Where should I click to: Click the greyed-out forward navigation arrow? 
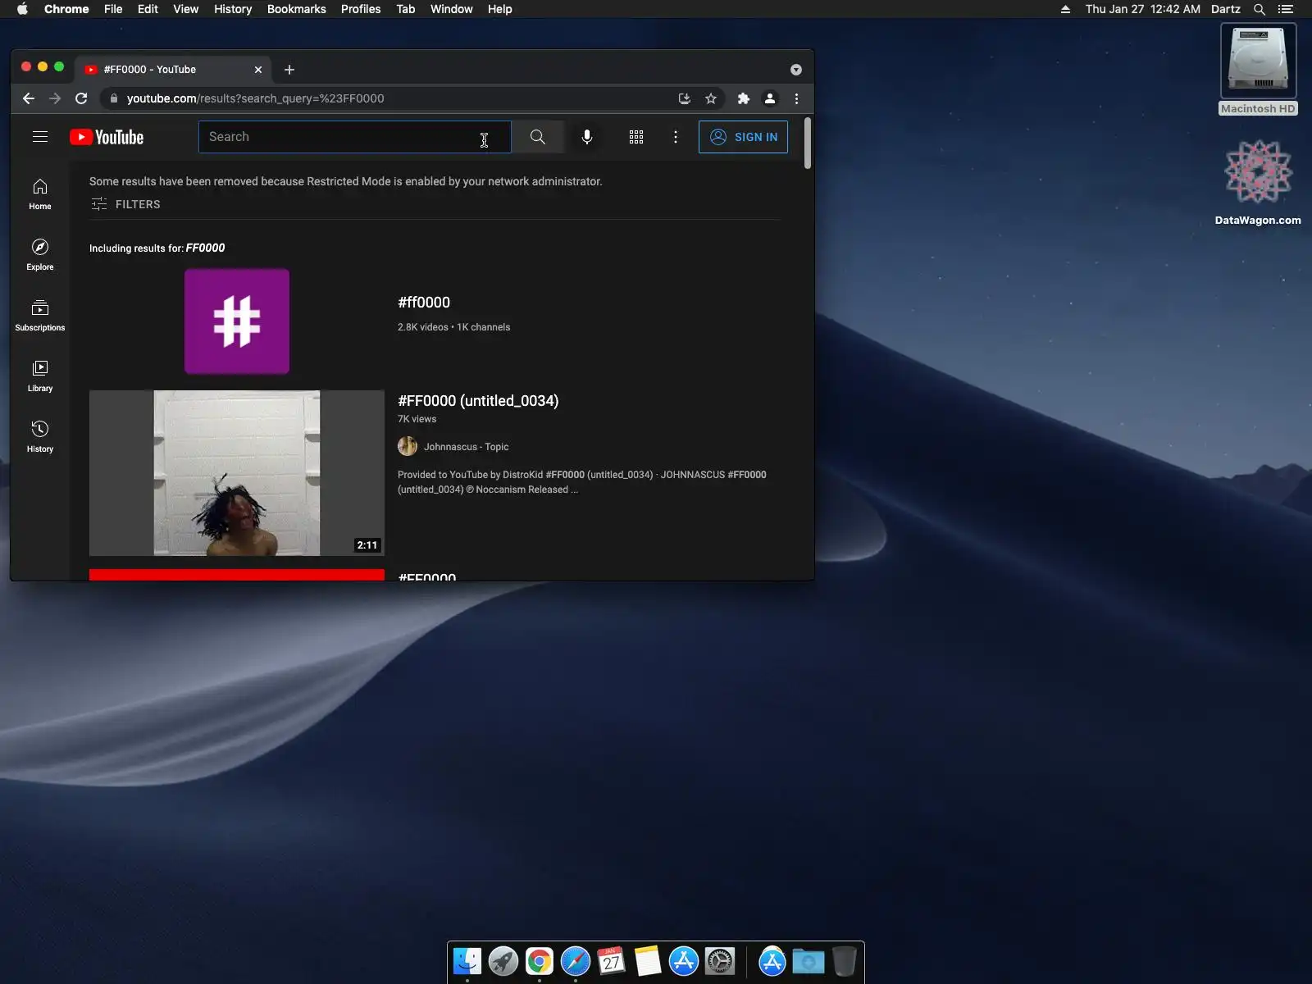55,98
